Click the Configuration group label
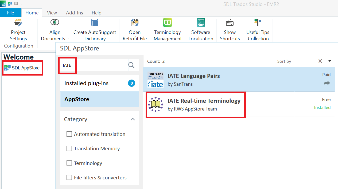The image size is (338, 189). (x=18, y=46)
